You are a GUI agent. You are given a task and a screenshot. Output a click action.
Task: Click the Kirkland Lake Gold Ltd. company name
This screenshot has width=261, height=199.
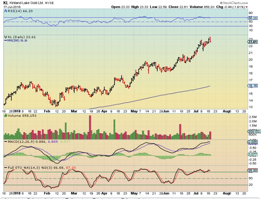tap(27, 3)
